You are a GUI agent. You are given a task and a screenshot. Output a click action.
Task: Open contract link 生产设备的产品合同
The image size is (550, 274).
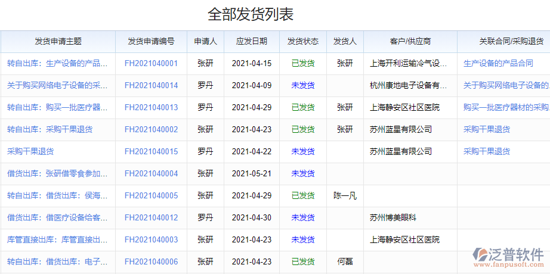tap(498, 63)
